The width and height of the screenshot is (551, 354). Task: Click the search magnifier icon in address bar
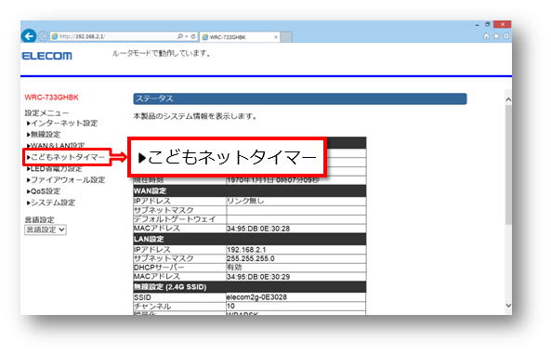180,36
